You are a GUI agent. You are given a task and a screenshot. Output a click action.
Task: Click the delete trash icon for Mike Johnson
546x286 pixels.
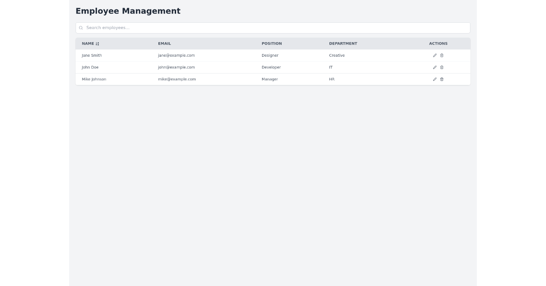click(x=442, y=79)
